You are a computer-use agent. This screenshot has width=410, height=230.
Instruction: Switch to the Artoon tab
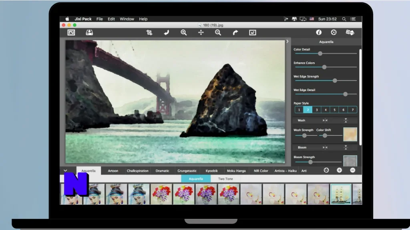[x=113, y=171]
